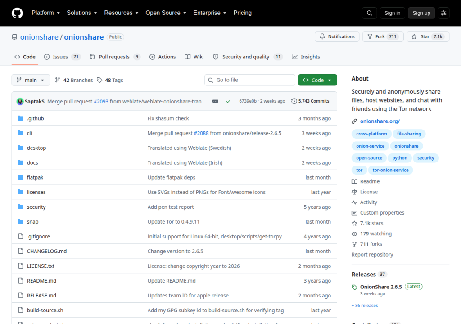
Task: Click the licenses folder icon
Action: tap(20, 192)
